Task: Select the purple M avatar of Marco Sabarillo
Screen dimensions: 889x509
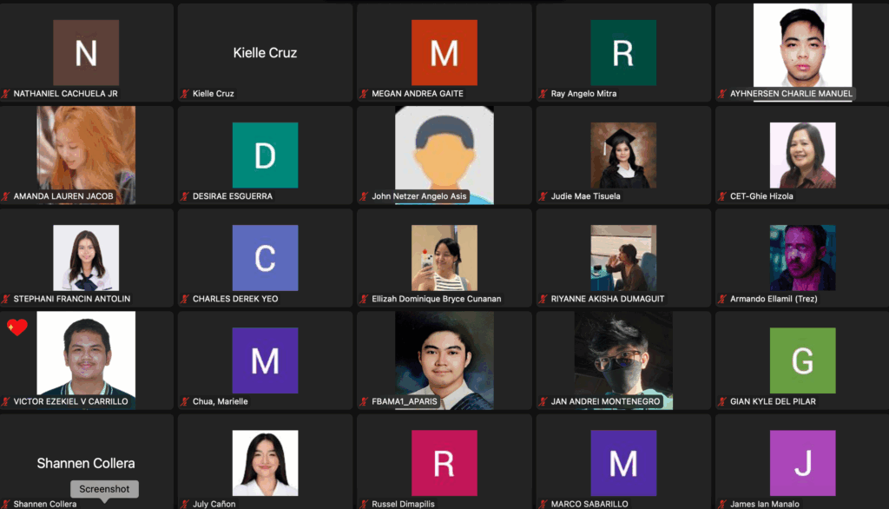Action: [622, 463]
